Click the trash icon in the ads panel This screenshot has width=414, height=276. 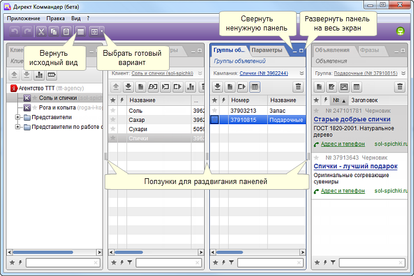400,87
